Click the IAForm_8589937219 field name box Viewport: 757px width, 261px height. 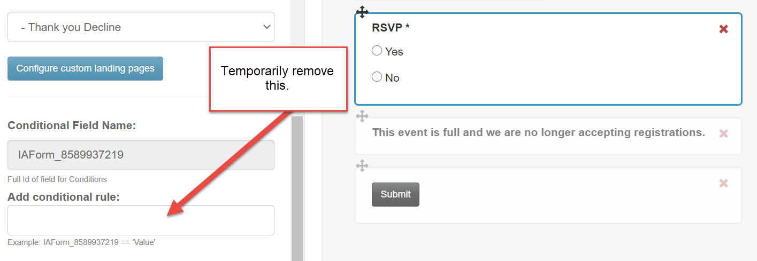[141, 155]
